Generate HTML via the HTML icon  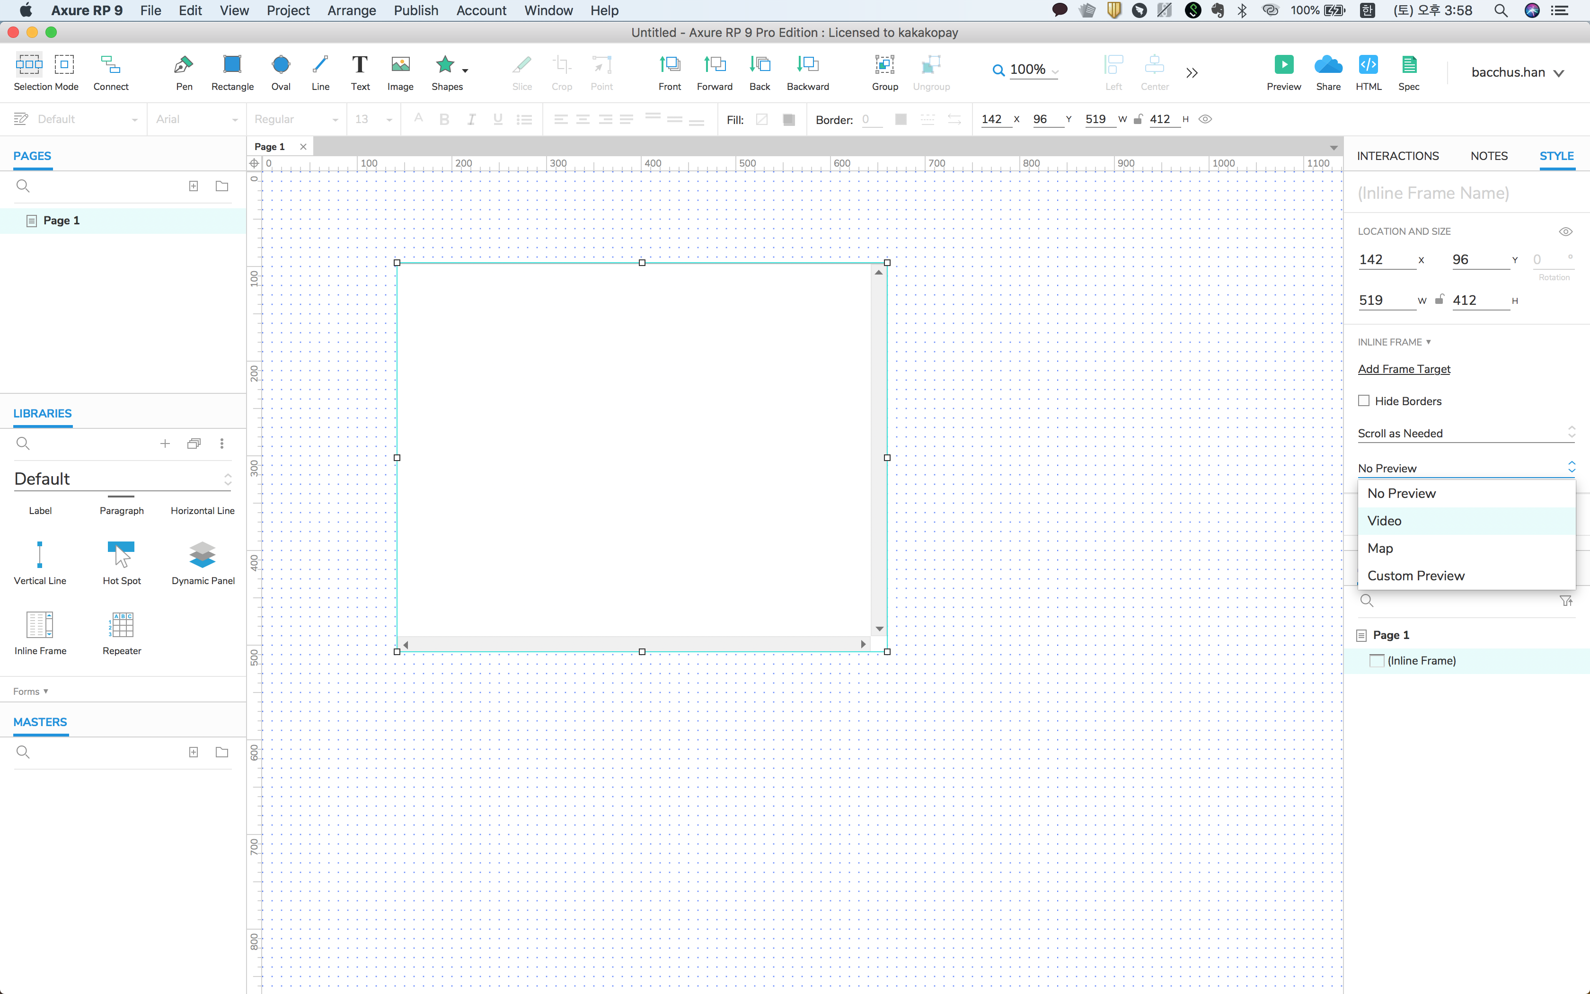(1368, 65)
